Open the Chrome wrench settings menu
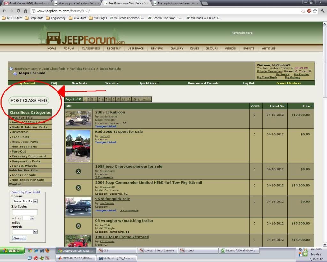The image size is (327, 262). click(x=323, y=11)
